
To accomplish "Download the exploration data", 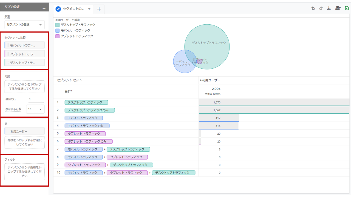I will [x=329, y=8].
